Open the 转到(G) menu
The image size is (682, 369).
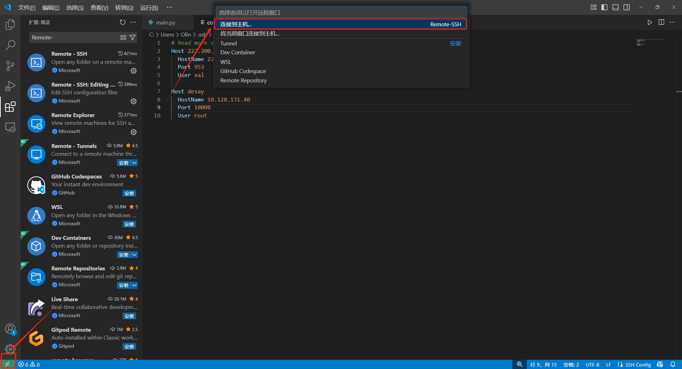pos(124,7)
